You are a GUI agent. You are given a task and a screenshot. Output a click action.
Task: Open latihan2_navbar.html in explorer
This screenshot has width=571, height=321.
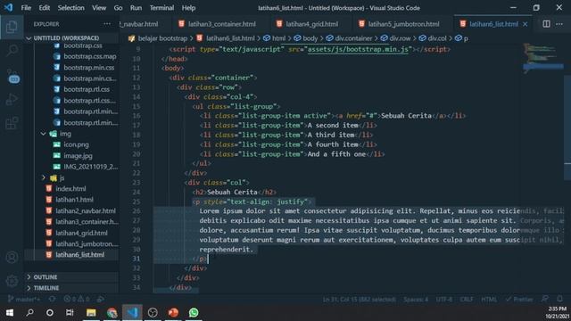(86, 210)
